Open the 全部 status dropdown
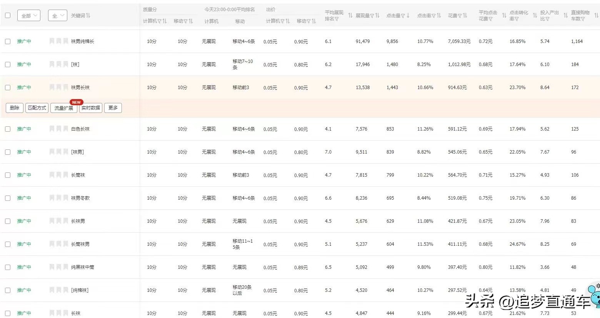 point(28,15)
